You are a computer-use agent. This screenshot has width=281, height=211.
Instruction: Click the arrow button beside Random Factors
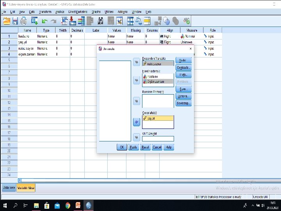click(137, 101)
